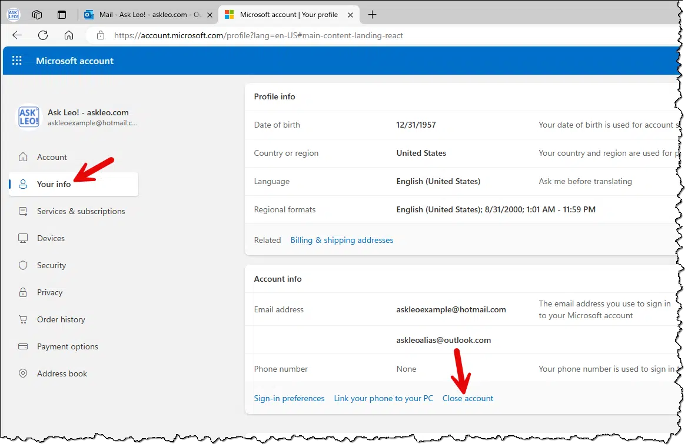688x447 pixels.
Task: Open a new browser tab
Action: pos(372,15)
